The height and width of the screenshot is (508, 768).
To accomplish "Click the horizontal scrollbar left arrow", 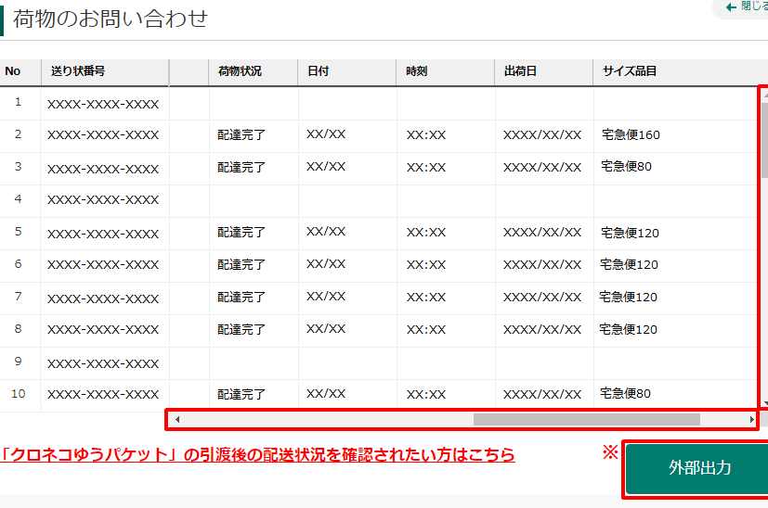I will [177, 420].
